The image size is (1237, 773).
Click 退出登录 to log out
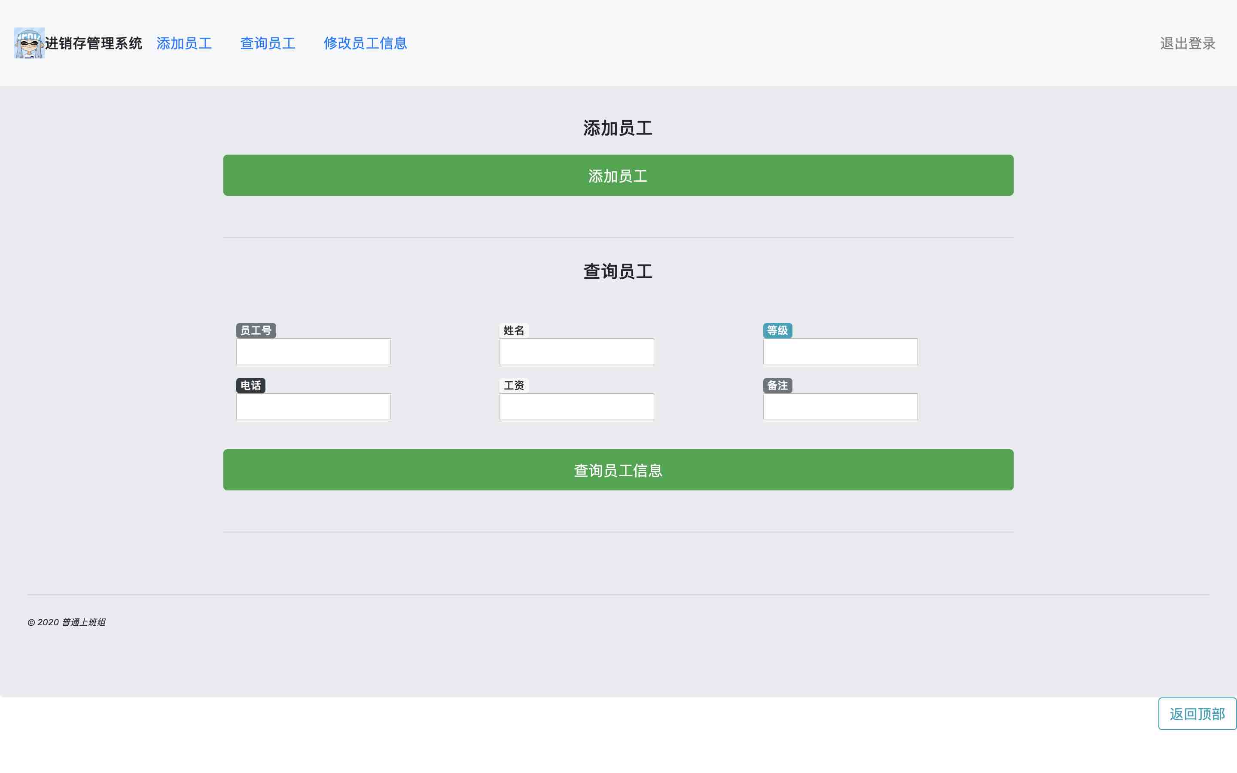[x=1187, y=43]
